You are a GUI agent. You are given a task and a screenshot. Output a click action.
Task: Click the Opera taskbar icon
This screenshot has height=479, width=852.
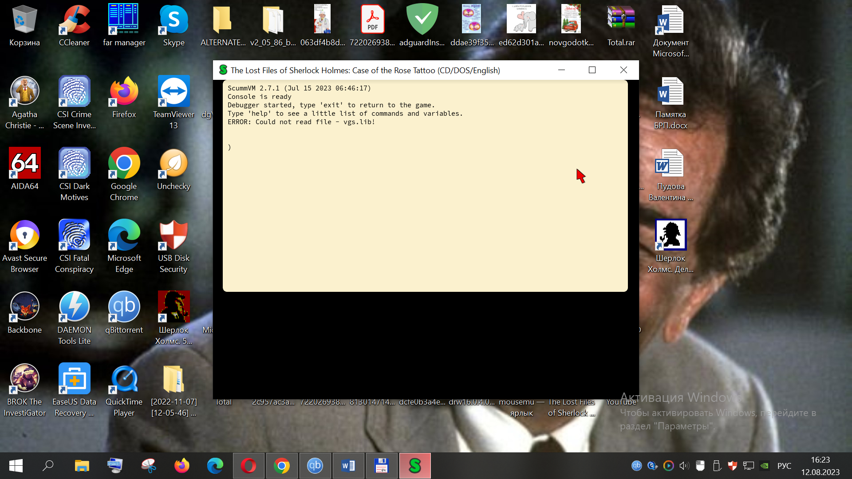pos(248,466)
